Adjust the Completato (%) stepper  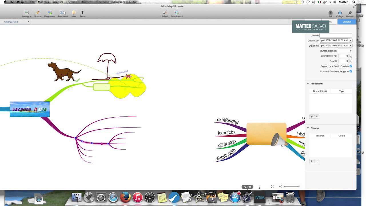(x=351, y=56)
